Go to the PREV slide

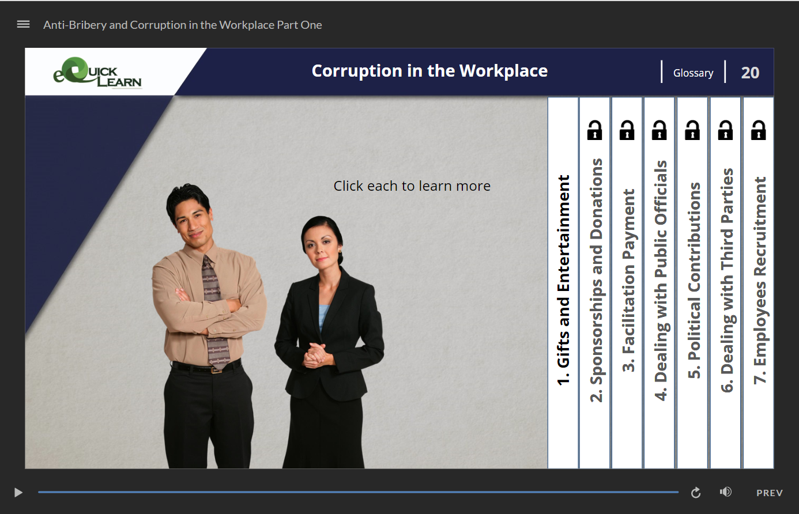click(x=769, y=493)
